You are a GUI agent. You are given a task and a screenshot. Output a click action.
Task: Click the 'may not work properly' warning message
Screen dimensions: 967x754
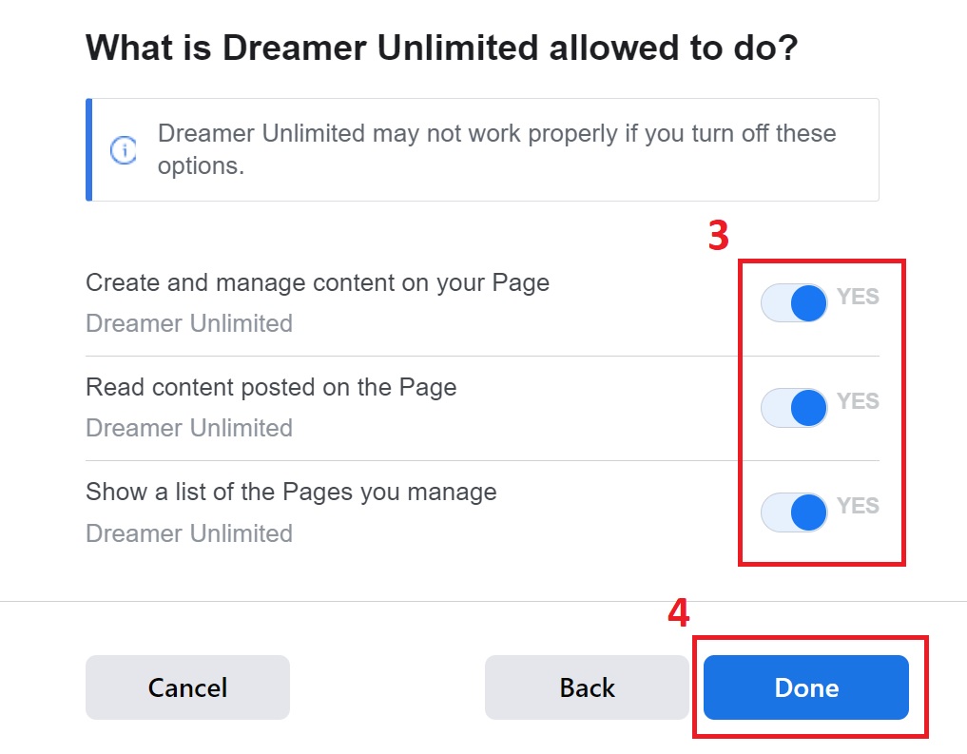click(496, 150)
